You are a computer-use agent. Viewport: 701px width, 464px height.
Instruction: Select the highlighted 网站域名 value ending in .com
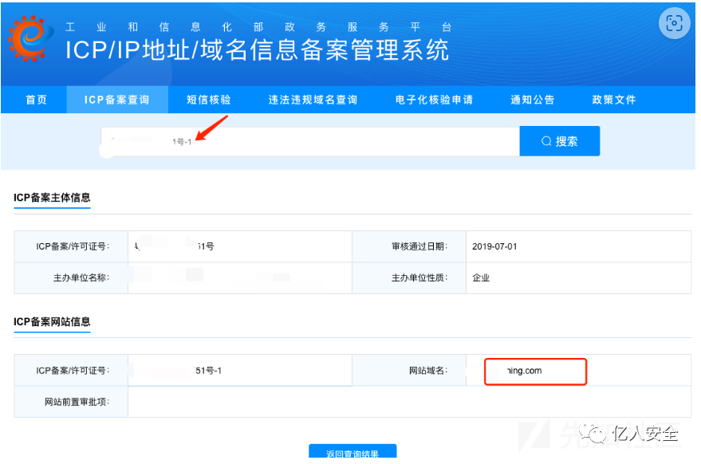(x=535, y=371)
